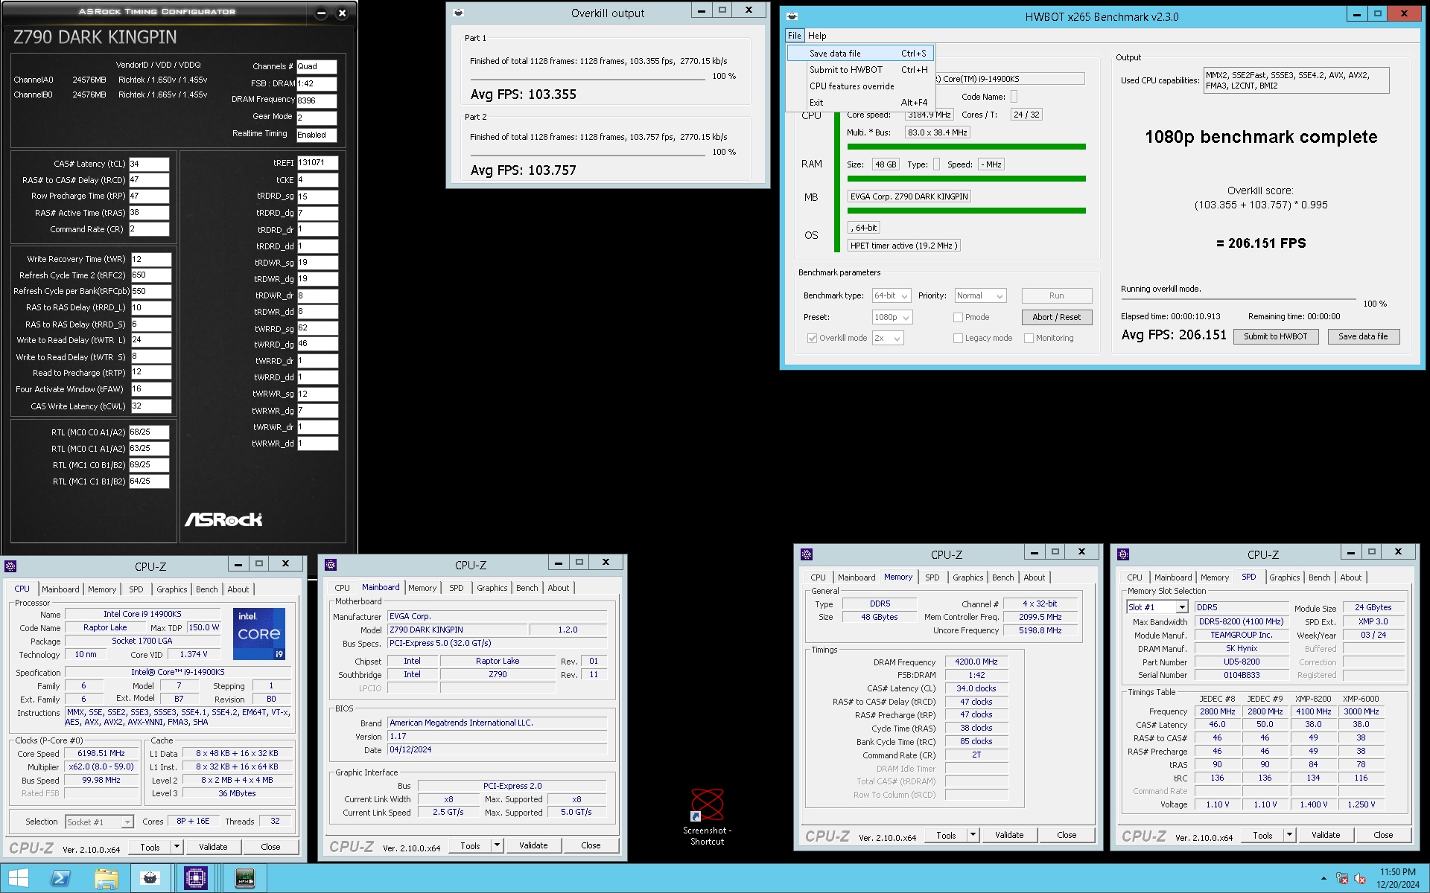Maximize the Overkill output window
Screen dimensions: 1430x893
(722, 10)
